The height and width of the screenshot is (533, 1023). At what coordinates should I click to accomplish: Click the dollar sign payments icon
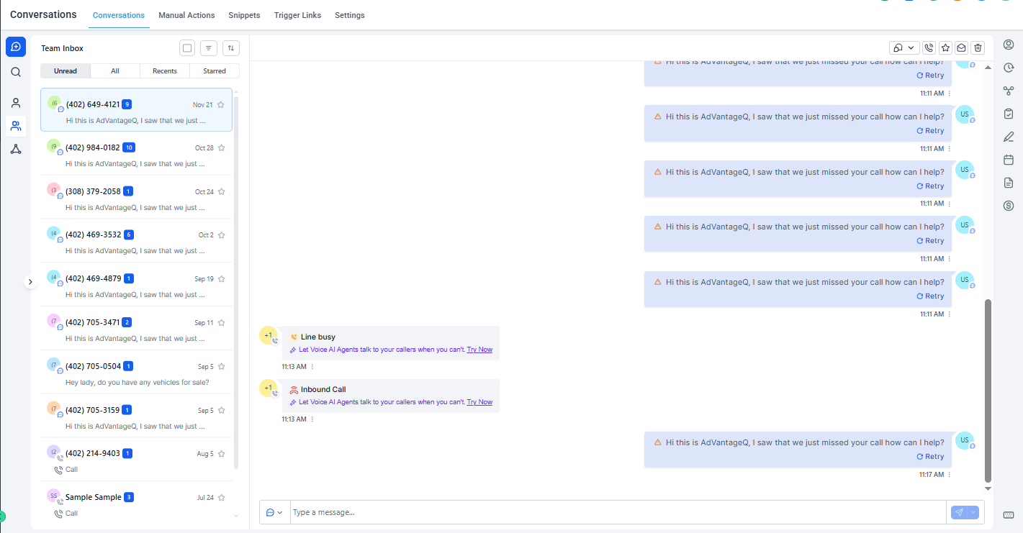coord(1009,206)
